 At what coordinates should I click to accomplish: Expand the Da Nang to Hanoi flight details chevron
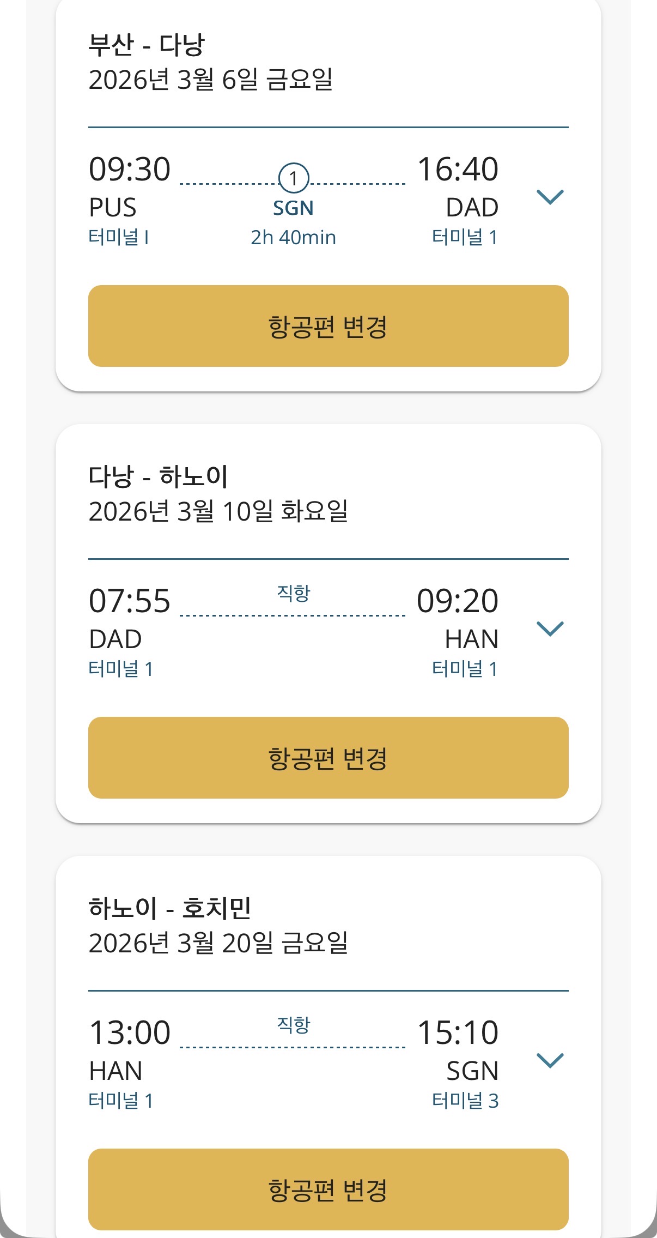550,629
